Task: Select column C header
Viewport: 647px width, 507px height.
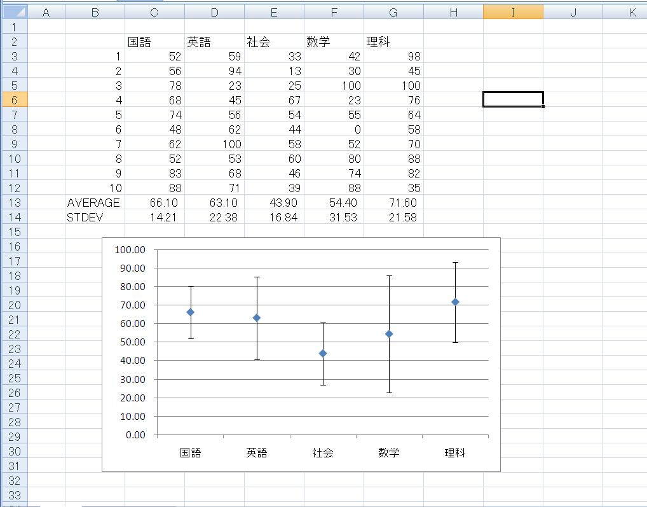Action: click(x=154, y=13)
